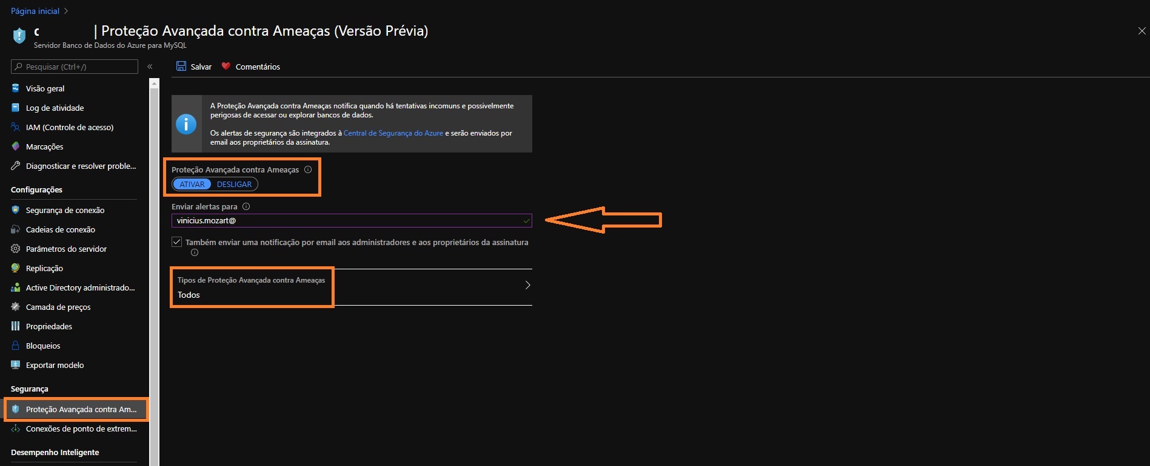Viewport: 1150px width, 466px height.
Task: Click the Camada de preços gear icon
Action: point(16,306)
